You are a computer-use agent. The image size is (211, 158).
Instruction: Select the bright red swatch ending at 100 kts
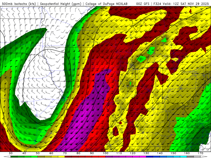[102, 156]
